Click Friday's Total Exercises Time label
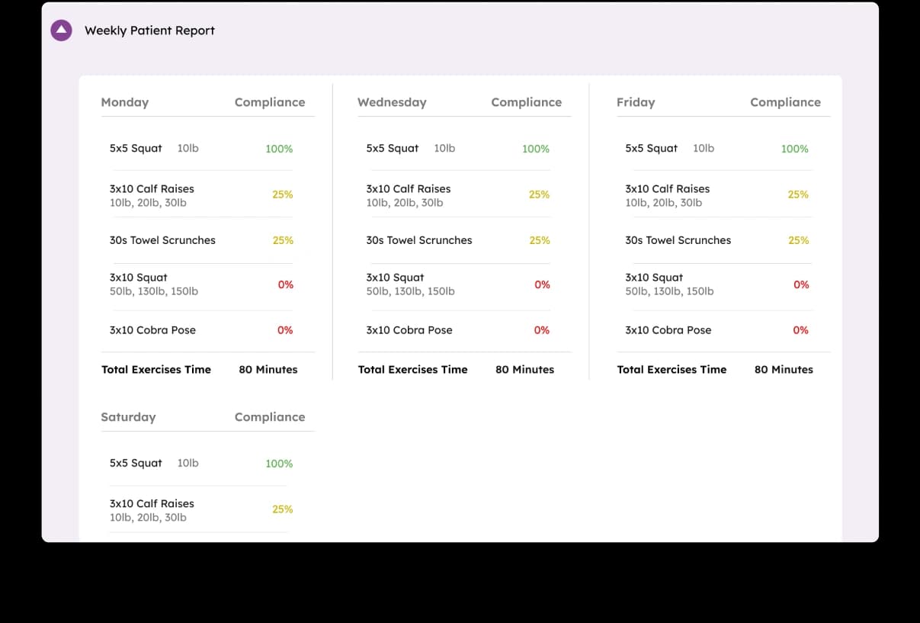920x623 pixels. pos(672,370)
